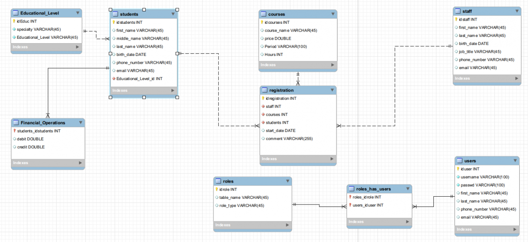Click the red key icon beside students_idstudents

pos(15,131)
